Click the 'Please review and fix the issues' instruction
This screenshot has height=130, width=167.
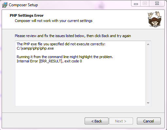(73, 36)
